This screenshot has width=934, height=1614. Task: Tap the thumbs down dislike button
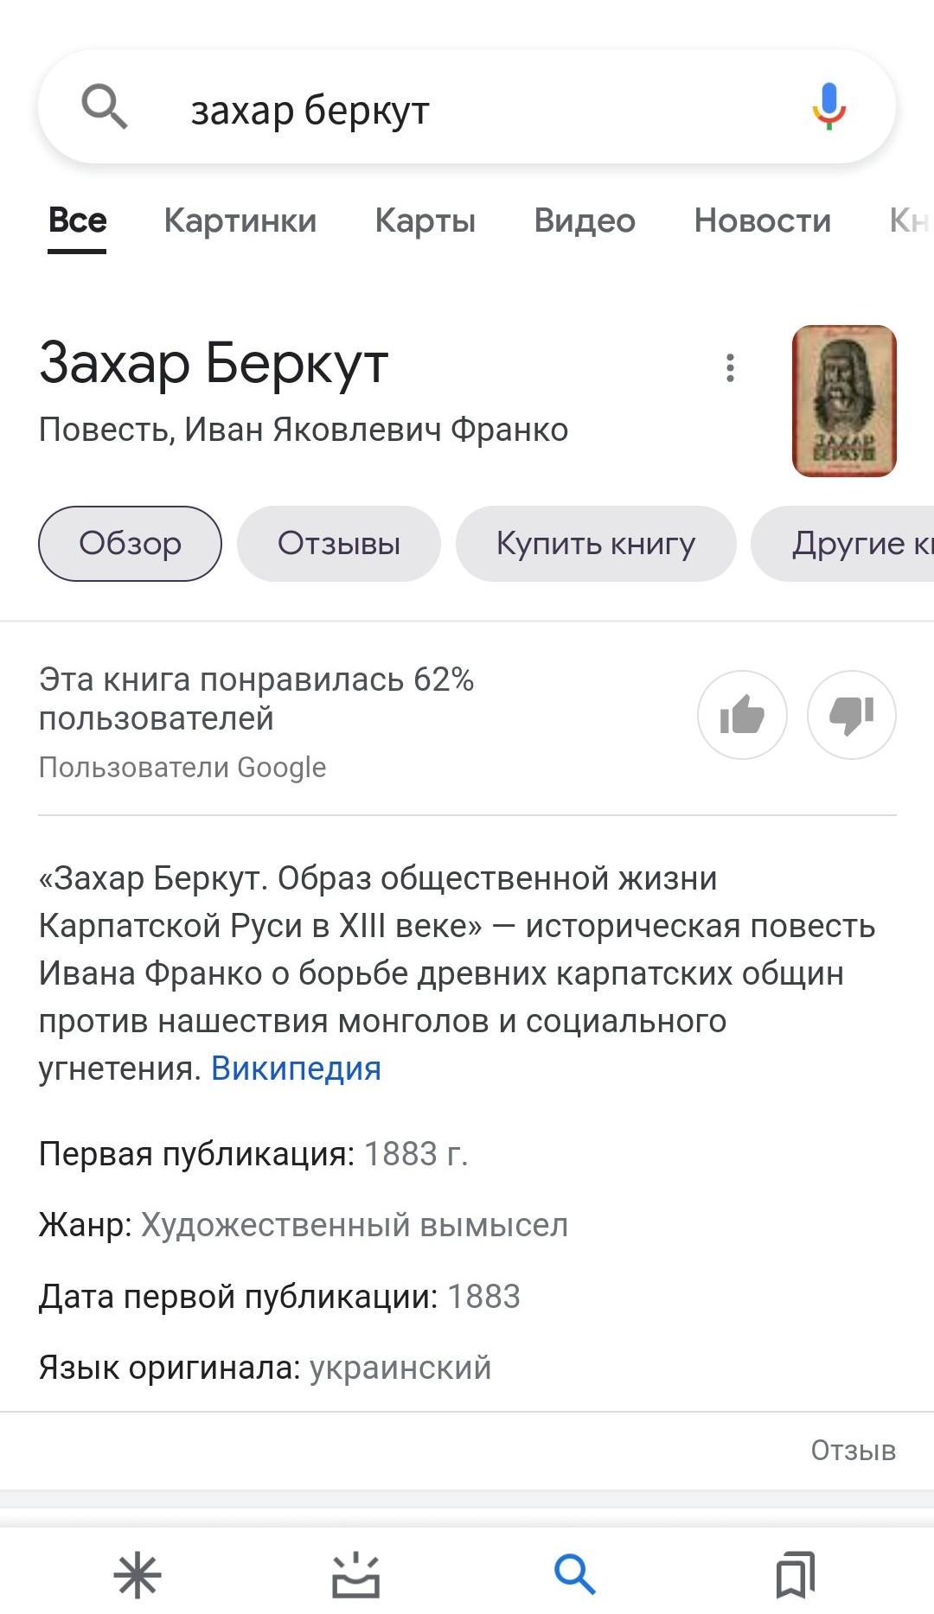[851, 715]
